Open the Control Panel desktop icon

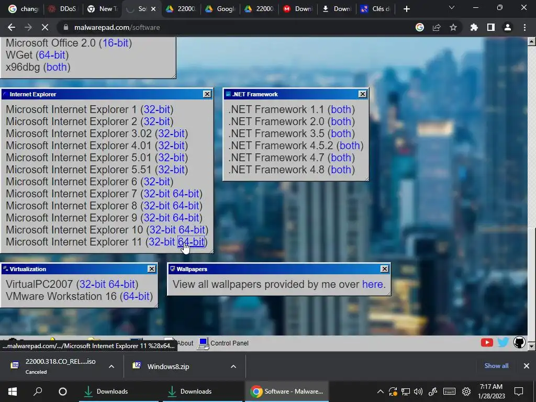(223, 343)
